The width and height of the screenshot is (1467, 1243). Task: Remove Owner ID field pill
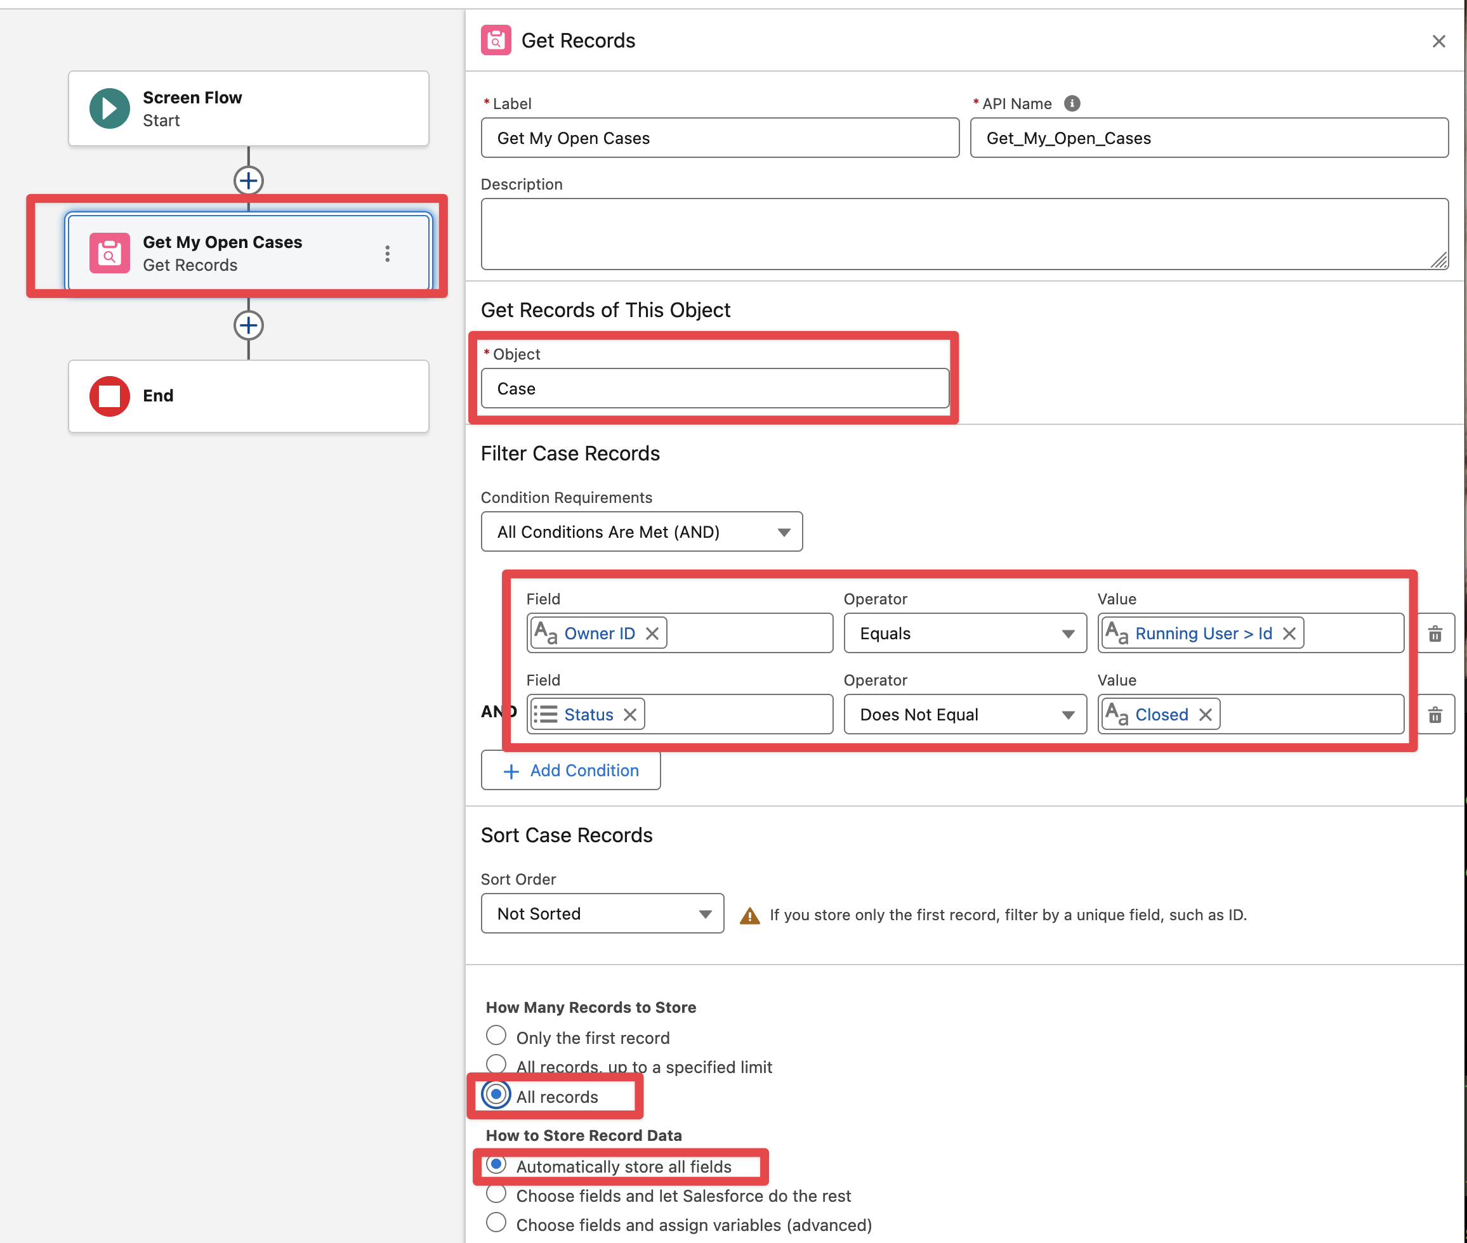652,634
